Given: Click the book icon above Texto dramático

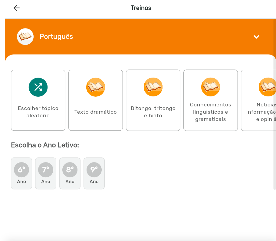Looking at the screenshot, I should click(96, 87).
